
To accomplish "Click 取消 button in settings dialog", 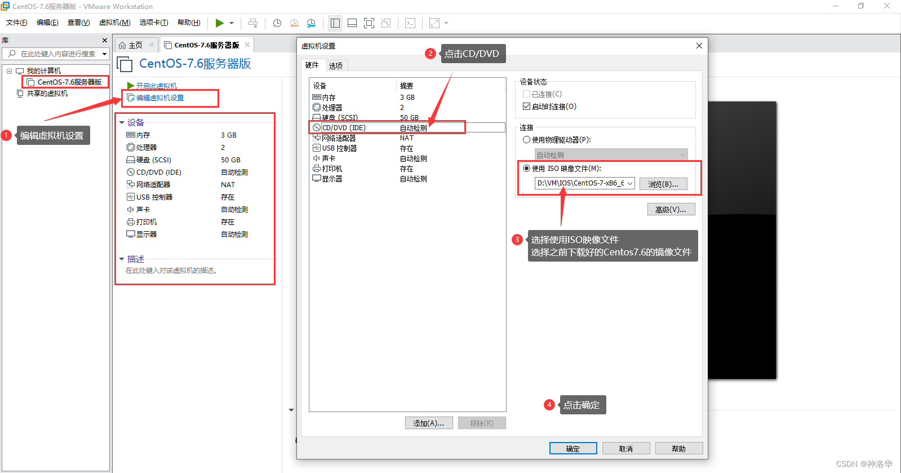I will pyautogui.click(x=626, y=449).
